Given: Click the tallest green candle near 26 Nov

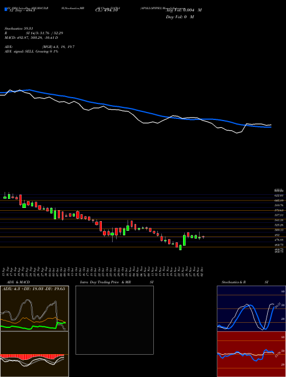Looking at the screenshot, I should click(x=184, y=240).
